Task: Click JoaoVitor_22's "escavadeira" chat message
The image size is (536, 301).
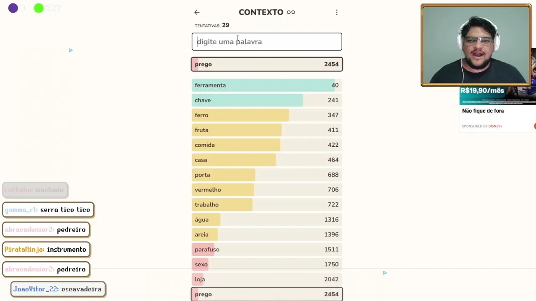Action: tap(58, 289)
